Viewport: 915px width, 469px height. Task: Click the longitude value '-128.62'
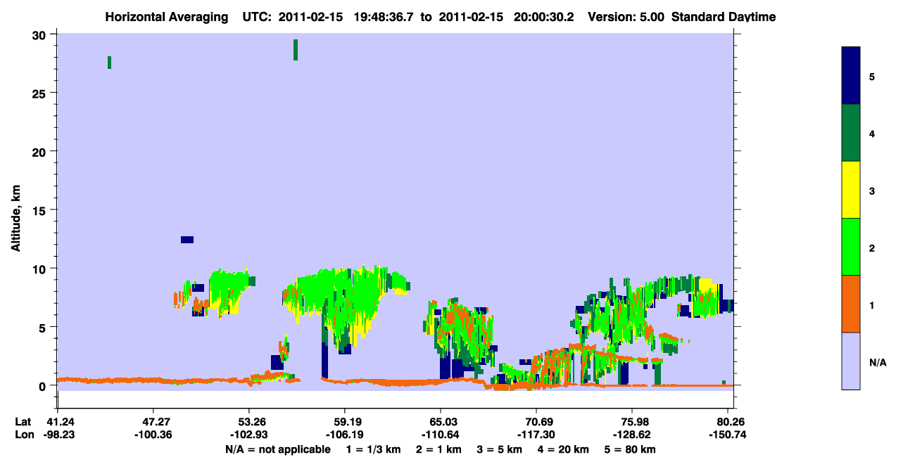pos(632,435)
